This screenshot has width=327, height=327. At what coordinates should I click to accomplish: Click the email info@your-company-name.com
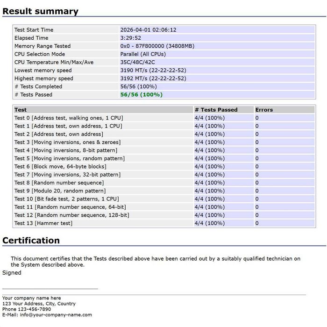[x=56, y=315]
